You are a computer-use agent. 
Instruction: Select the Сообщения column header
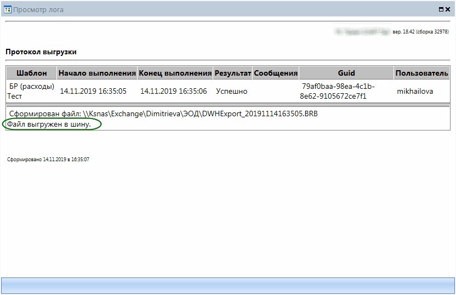(276, 73)
